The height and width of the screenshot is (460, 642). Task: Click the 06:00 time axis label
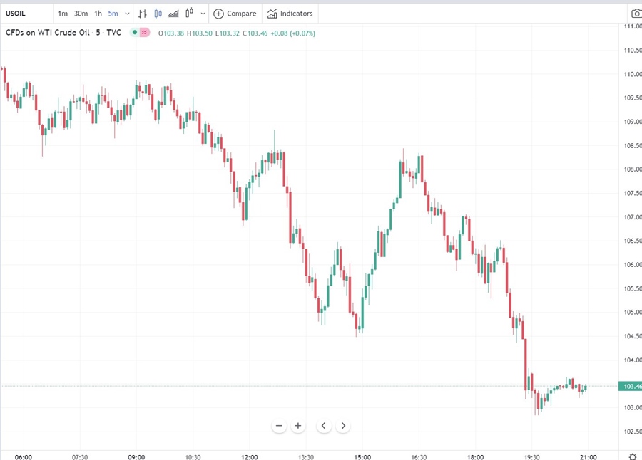coord(24,456)
